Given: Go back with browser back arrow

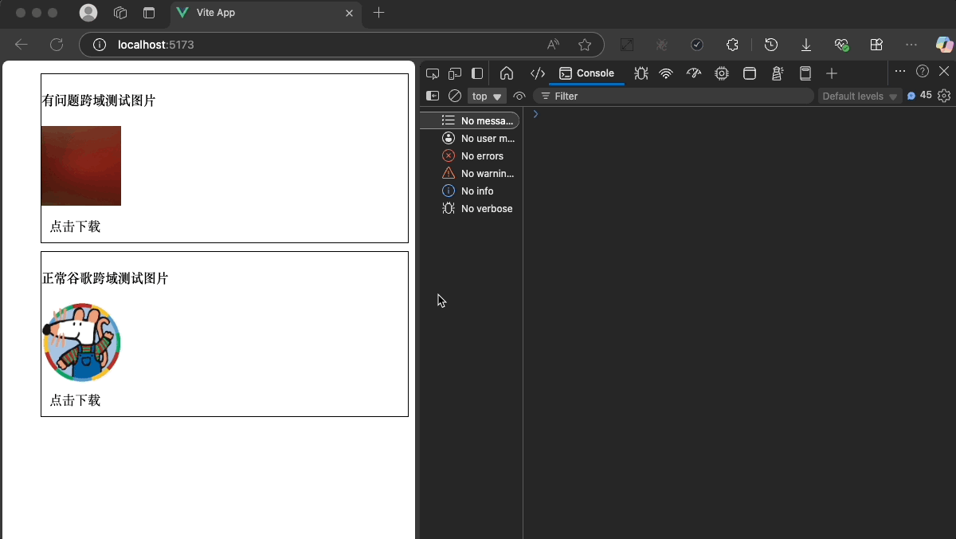Looking at the screenshot, I should click(22, 45).
